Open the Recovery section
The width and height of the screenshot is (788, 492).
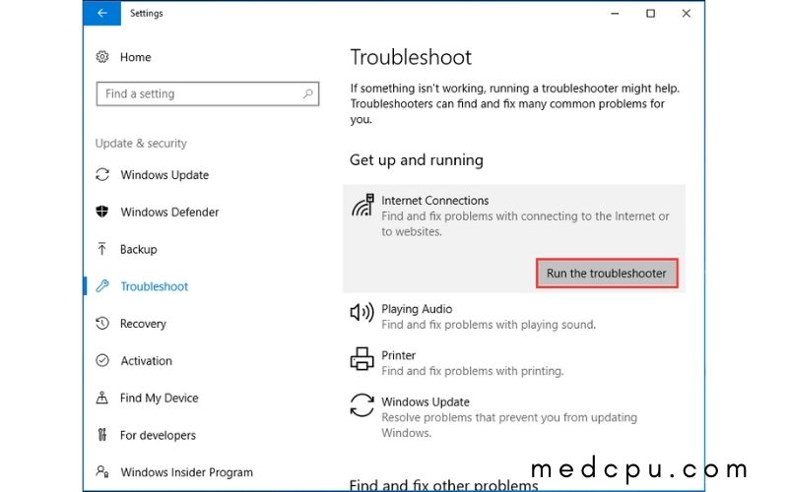pyautogui.click(x=143, y=324)
